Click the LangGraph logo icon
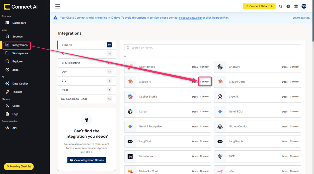Screen dimensions: 314x174 click(x=220, y=142)
